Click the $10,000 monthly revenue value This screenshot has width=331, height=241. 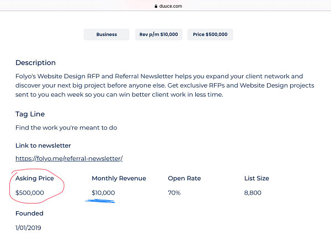point(103,192)
